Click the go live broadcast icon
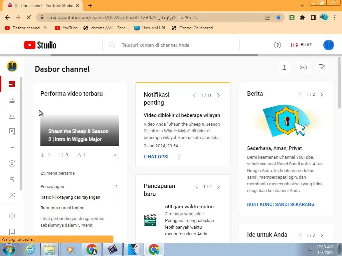The width and height of the screenshot is (342, 256). pos(303,67)
